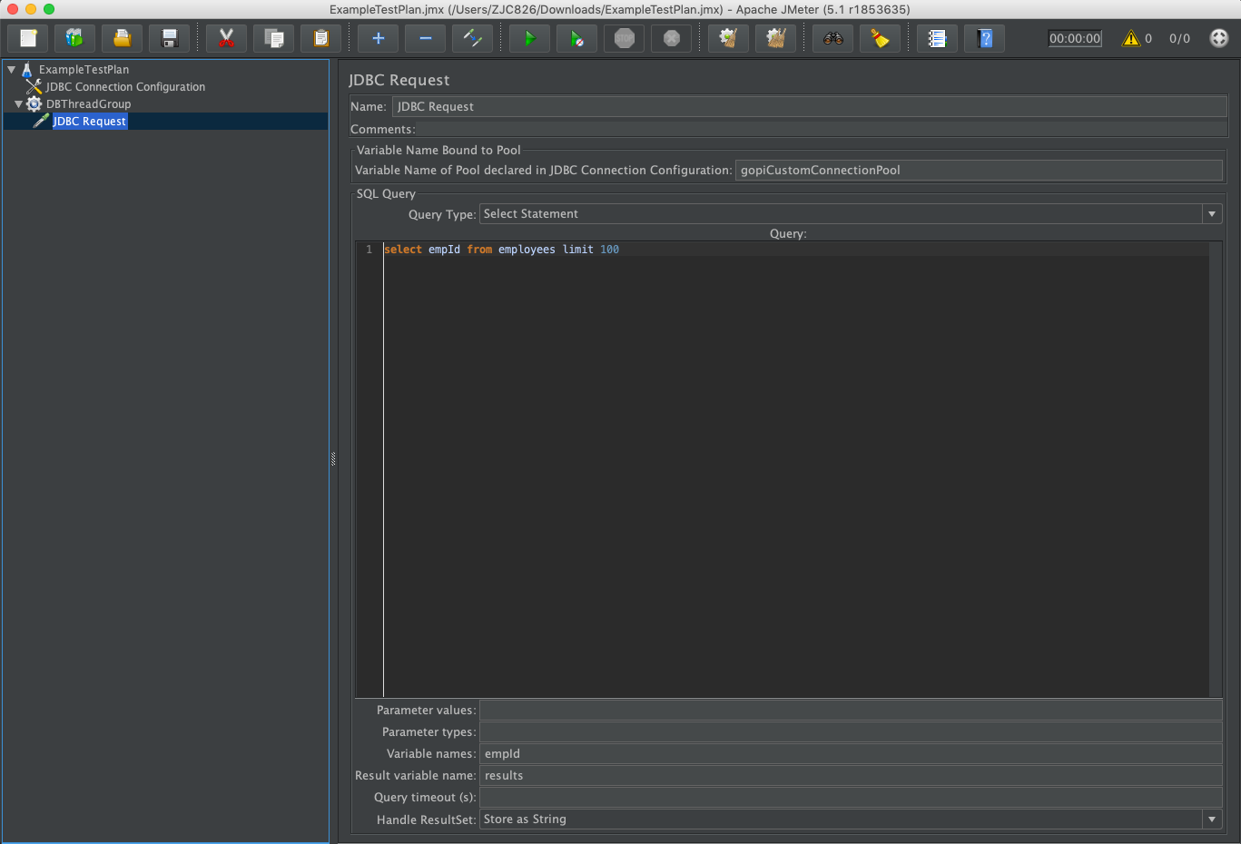Open the Handle ResultSet dropdown
Image resolution: width=1241 pixels, height=844 pixels.
click(851, 819)
